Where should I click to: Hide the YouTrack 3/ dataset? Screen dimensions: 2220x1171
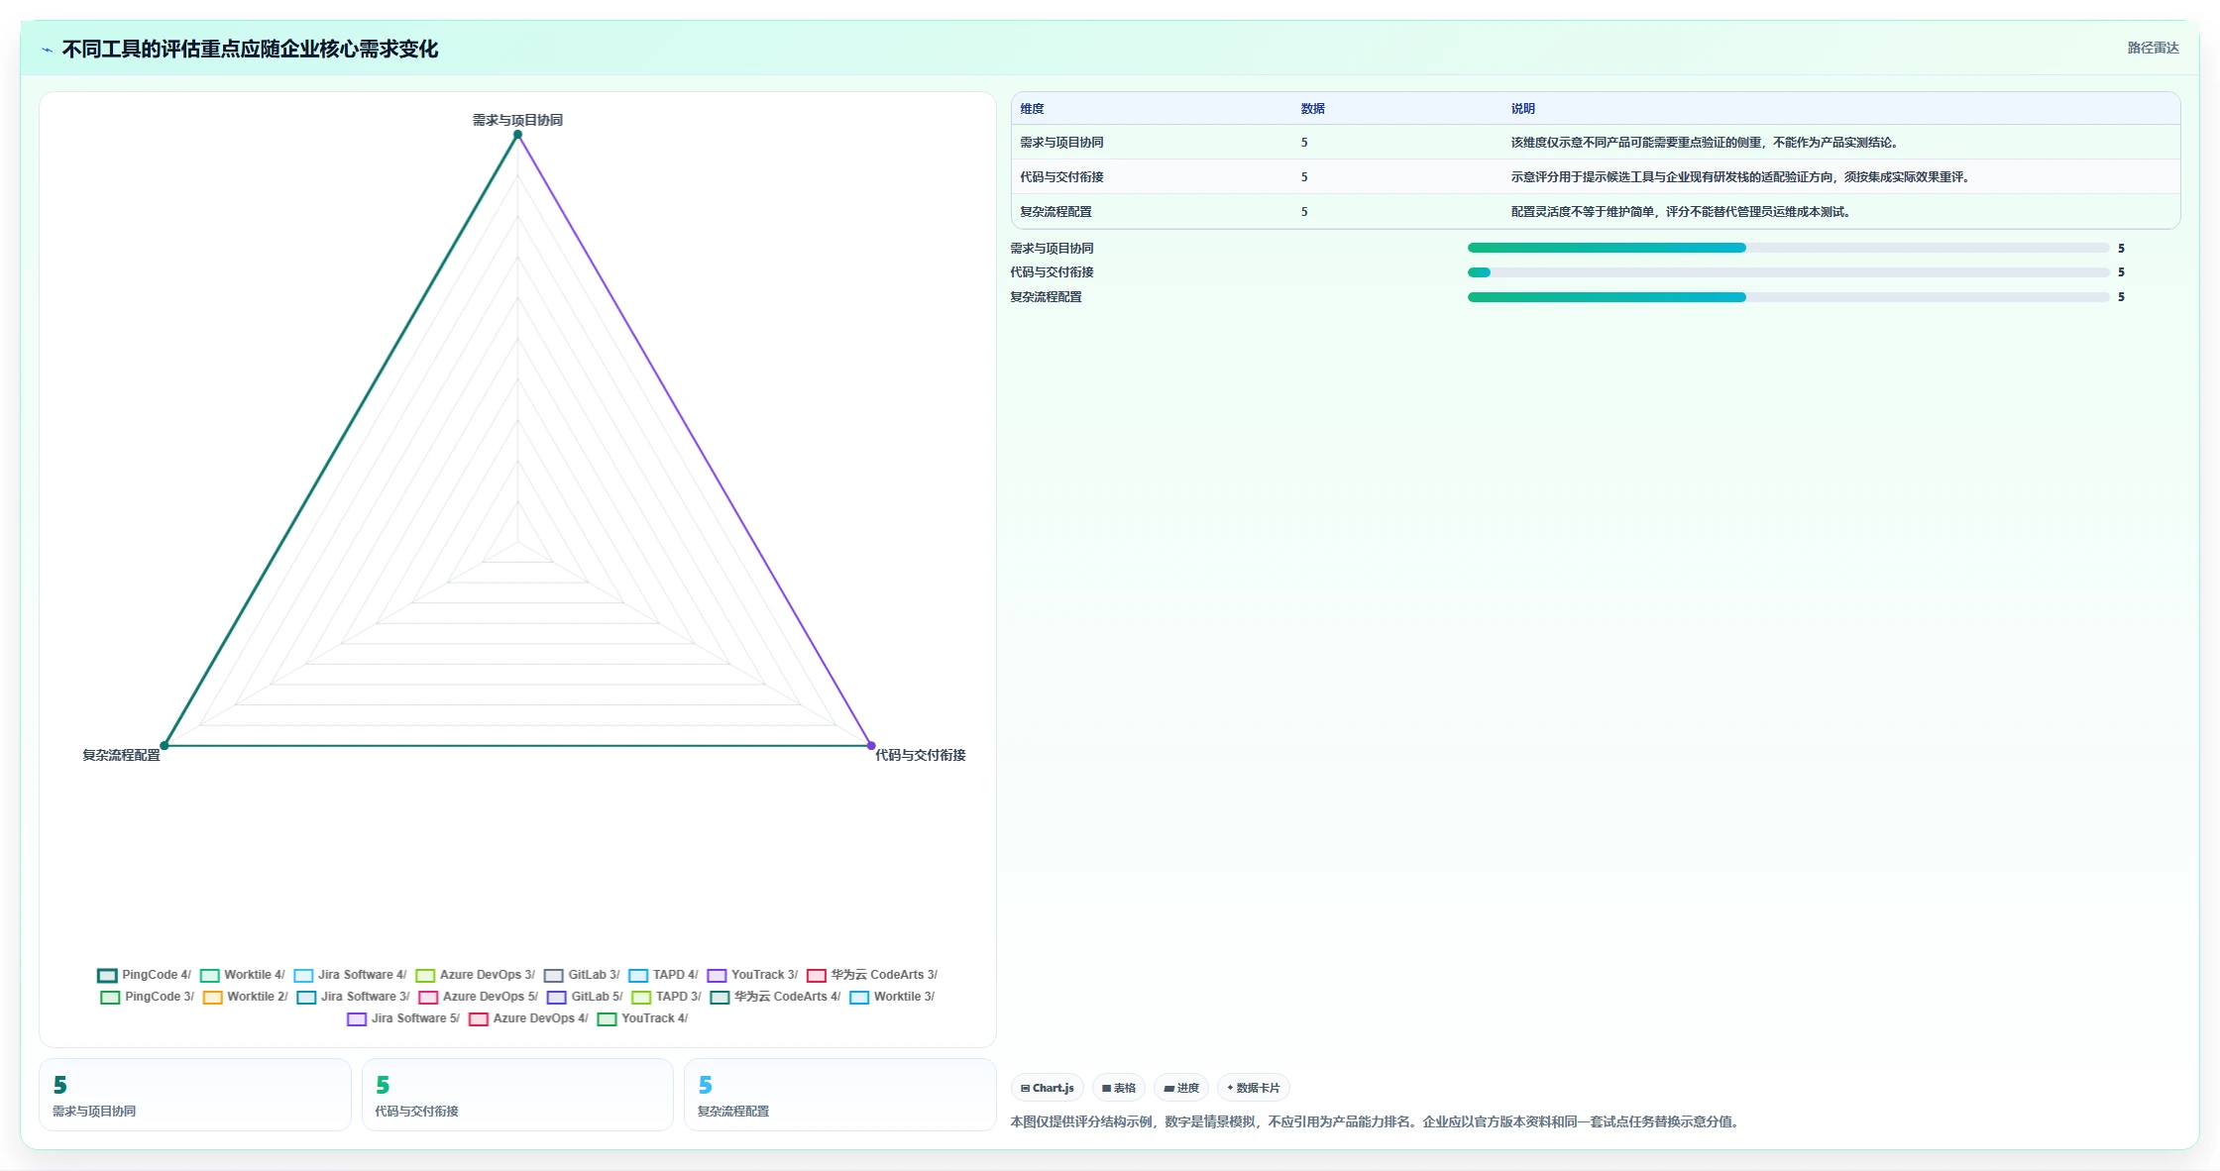tap(752, 975)
